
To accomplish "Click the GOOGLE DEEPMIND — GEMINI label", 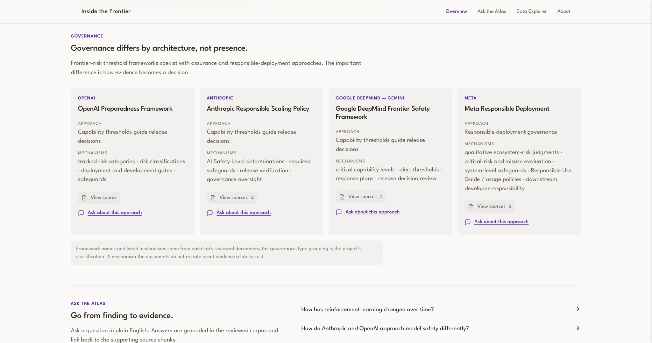I will tap(370, 98).
